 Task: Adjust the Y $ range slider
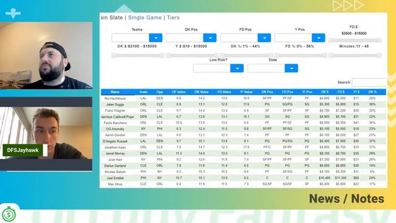pos(192,55)
